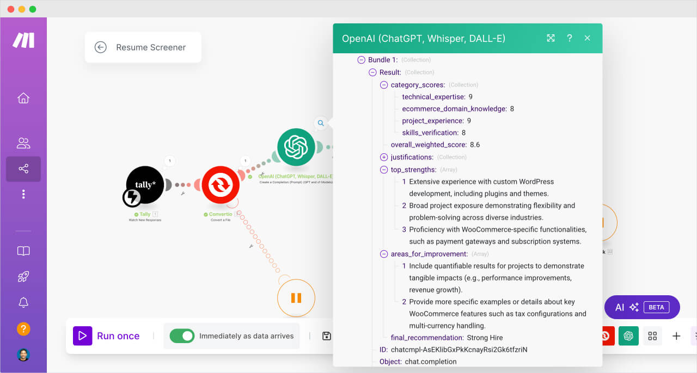Click the Object: chat.completion row
697x373 pixels.
pyautogui.click(x=418, y=362)
